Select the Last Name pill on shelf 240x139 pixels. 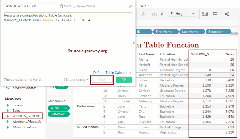coord(192,32)
